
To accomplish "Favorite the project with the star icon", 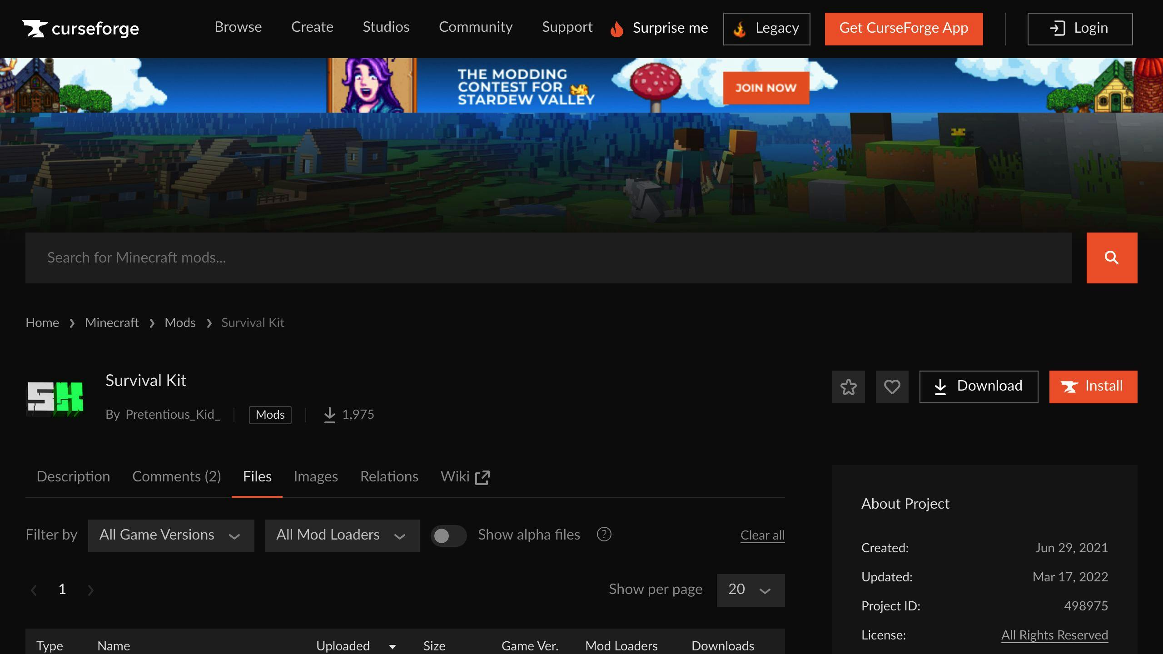I will (848, 387).
